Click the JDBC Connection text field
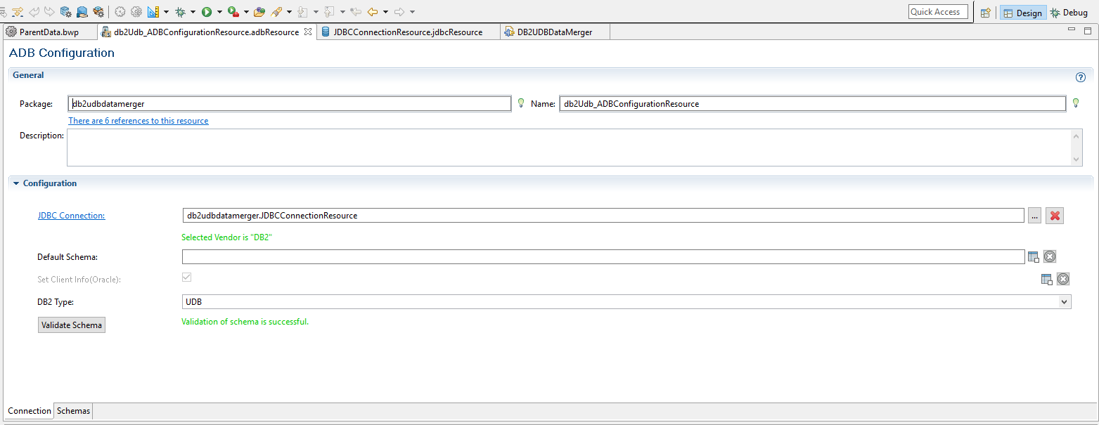 click(603, 216)
